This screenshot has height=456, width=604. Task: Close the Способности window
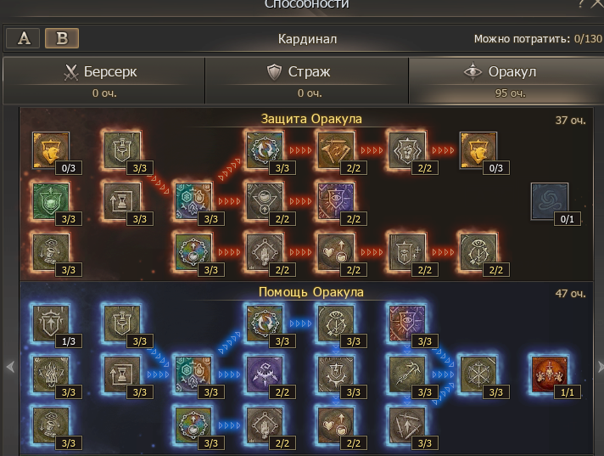pos(596,4)
